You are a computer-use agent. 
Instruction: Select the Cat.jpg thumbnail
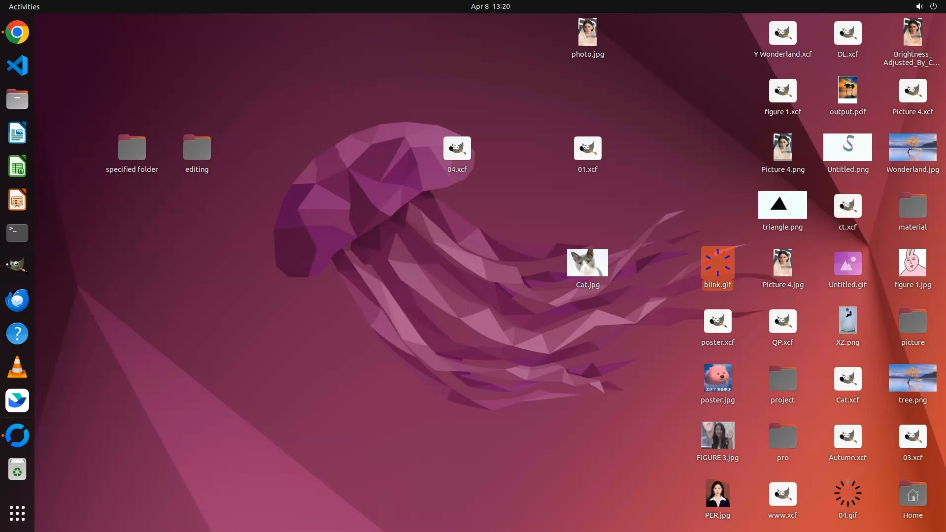pos(587,263)
